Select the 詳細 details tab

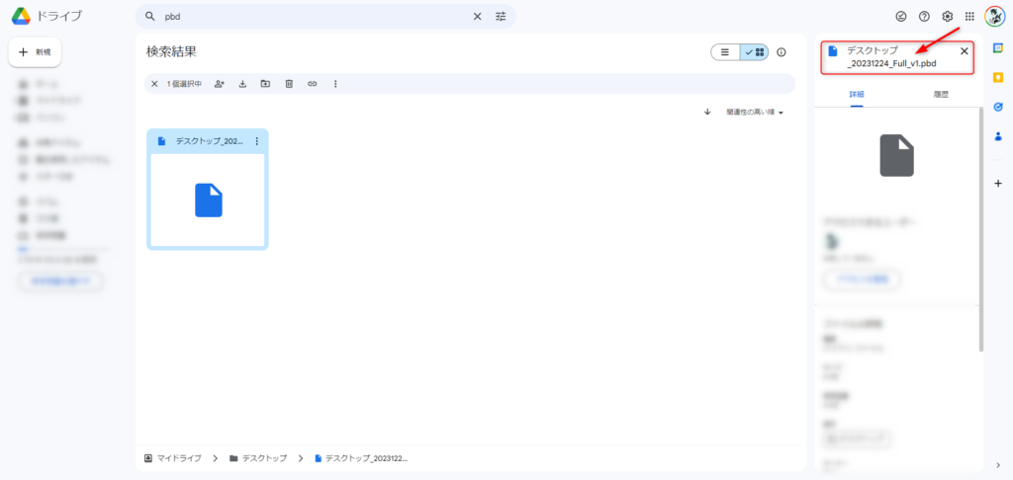pos(856,95)
